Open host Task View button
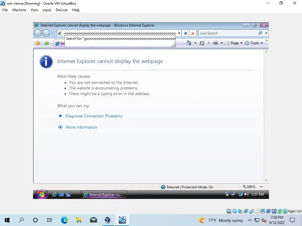302x226 pixels. pyautogui.click(x=50, y=220)
